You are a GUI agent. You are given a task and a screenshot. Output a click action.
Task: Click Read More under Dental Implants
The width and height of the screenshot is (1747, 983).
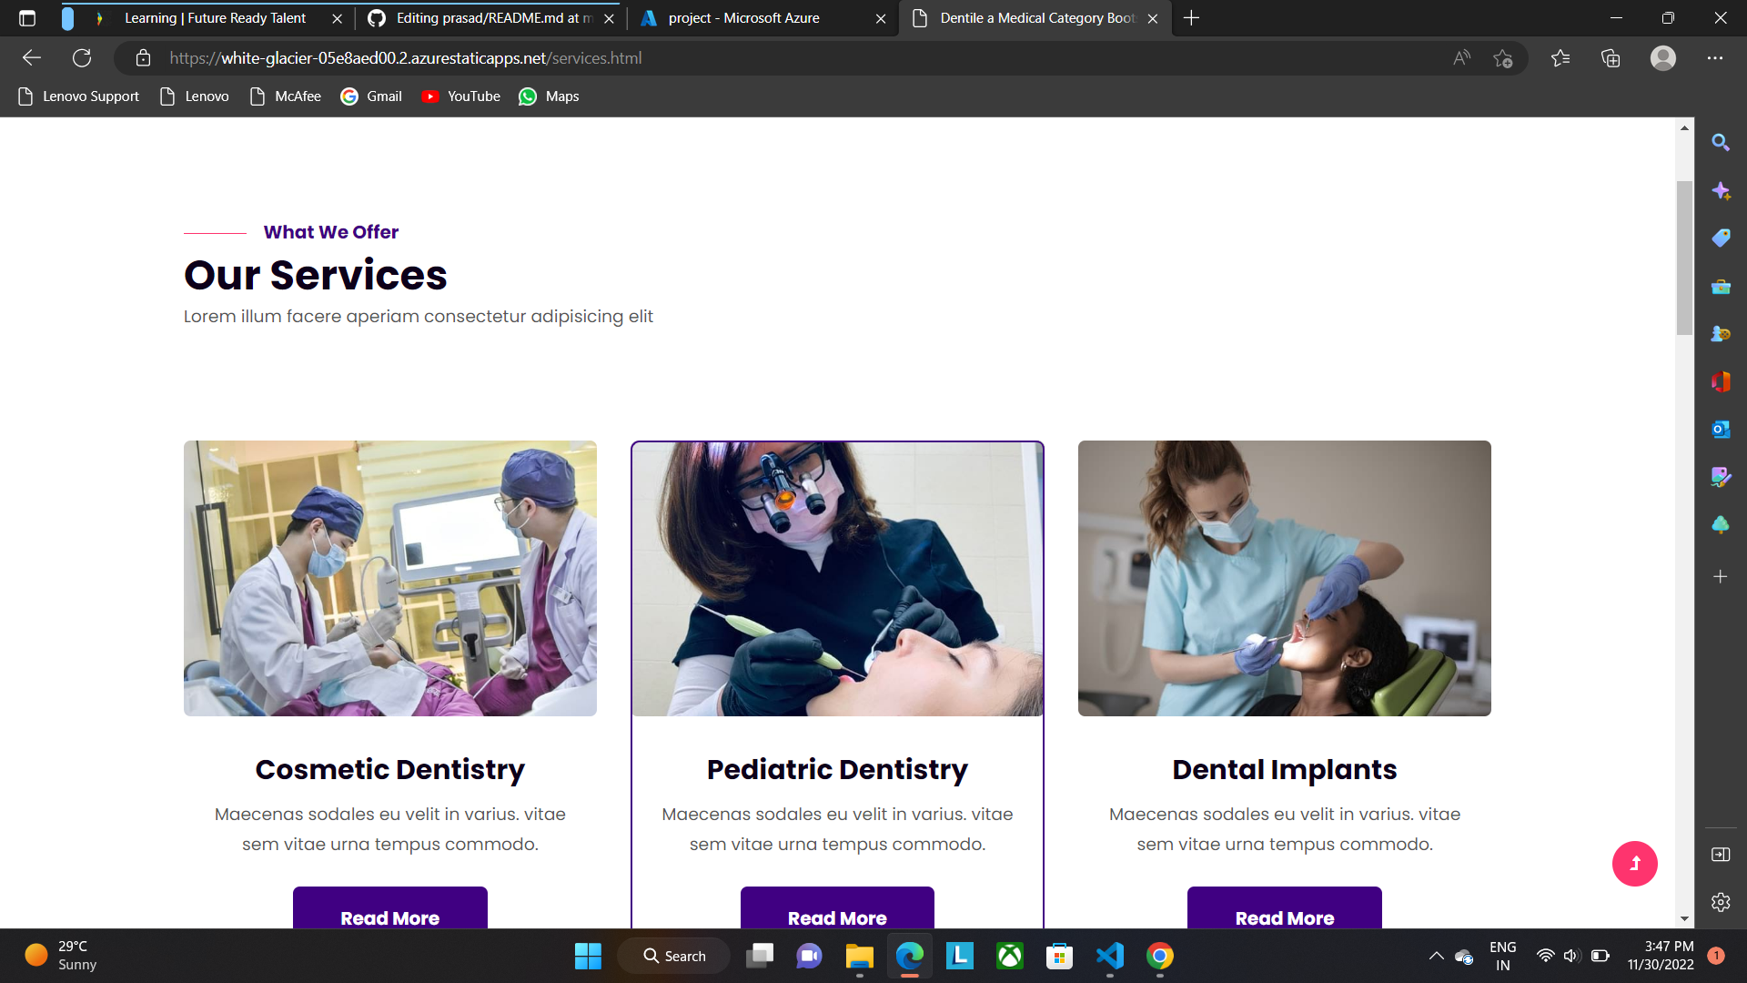tap(1285, 910)
